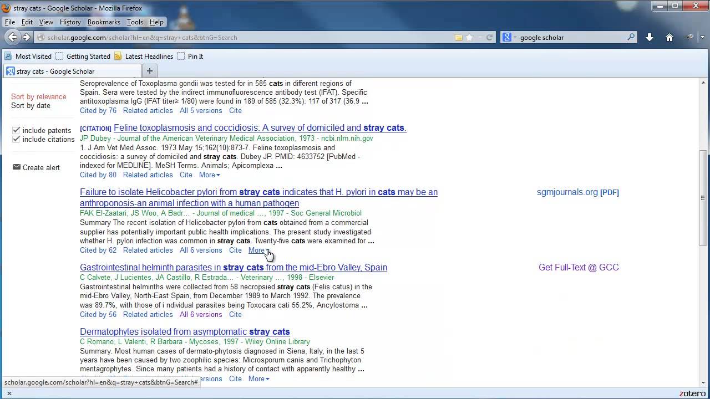Bookmark this page with the star icon

click(469, 38)
